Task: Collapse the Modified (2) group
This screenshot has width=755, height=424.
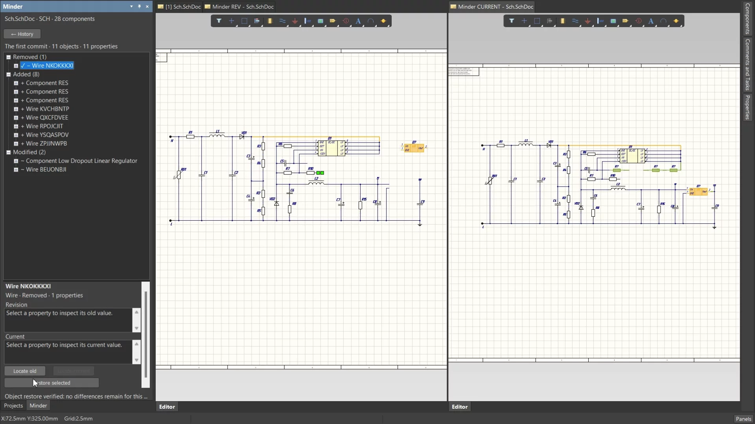Action: pyautogui.click(x=9, y=152)
